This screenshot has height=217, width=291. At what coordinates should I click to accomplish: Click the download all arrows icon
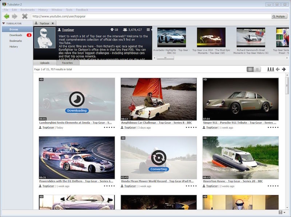tap(271, 69)
